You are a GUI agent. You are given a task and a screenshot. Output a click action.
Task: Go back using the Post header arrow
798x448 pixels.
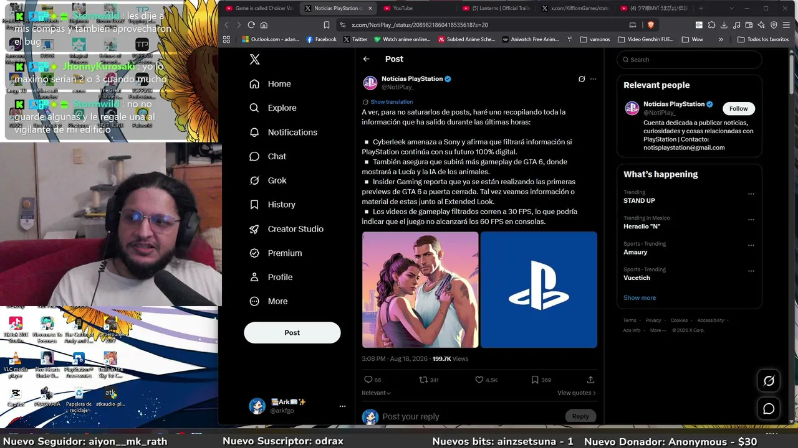pos(367,59)
